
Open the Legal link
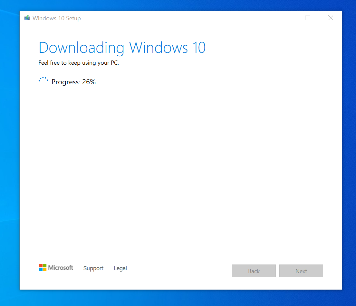point(120,268)
